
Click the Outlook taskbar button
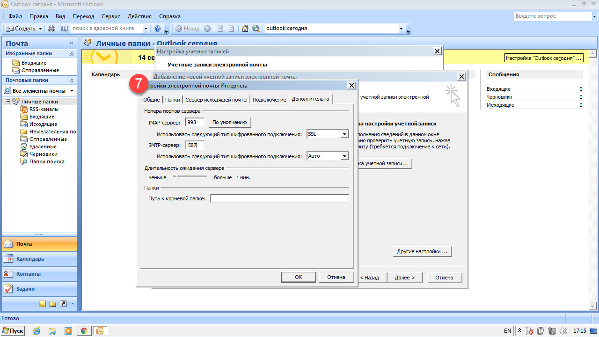coord(100,330)
